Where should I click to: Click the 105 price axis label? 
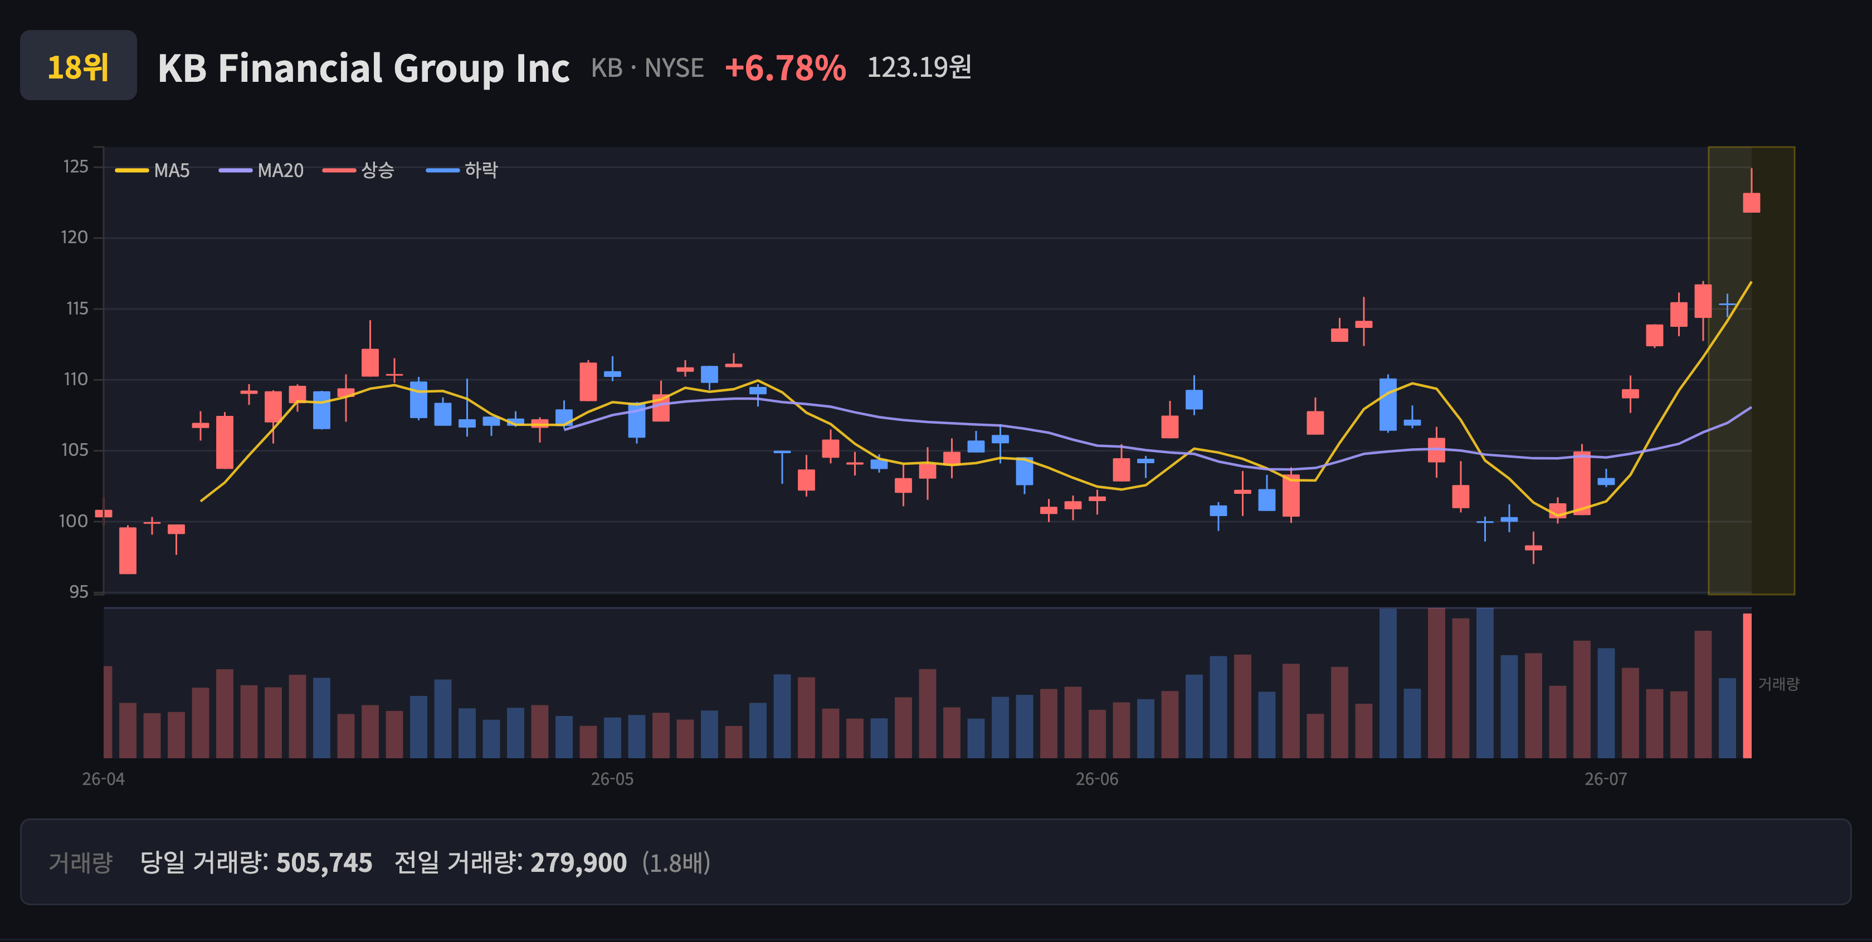(74, 450)
